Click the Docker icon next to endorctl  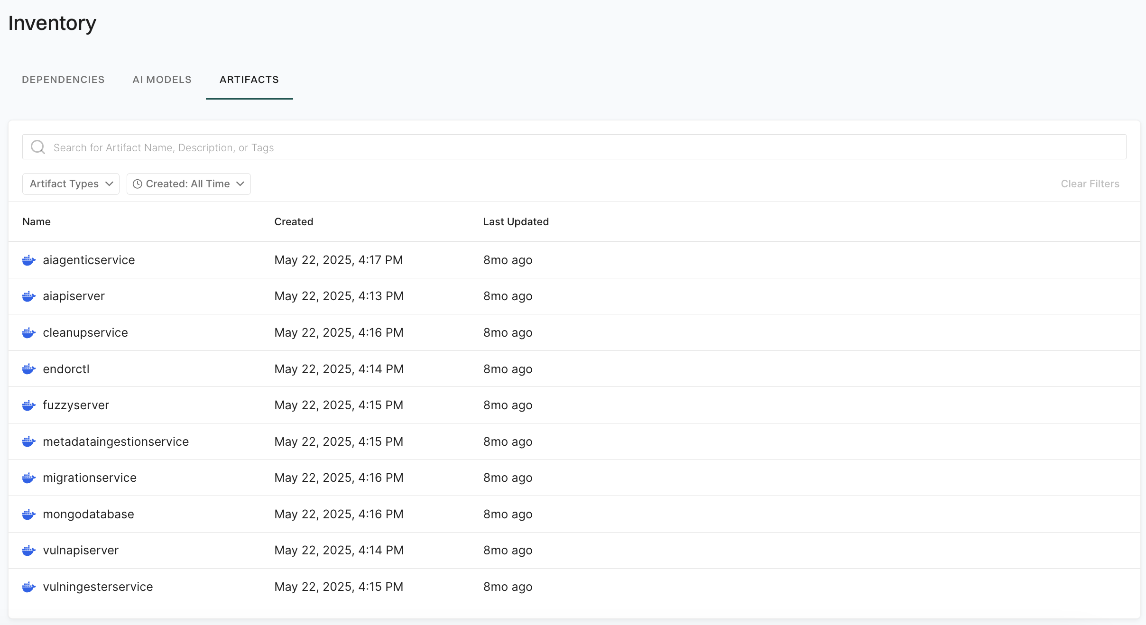click(x=29, y=369)
